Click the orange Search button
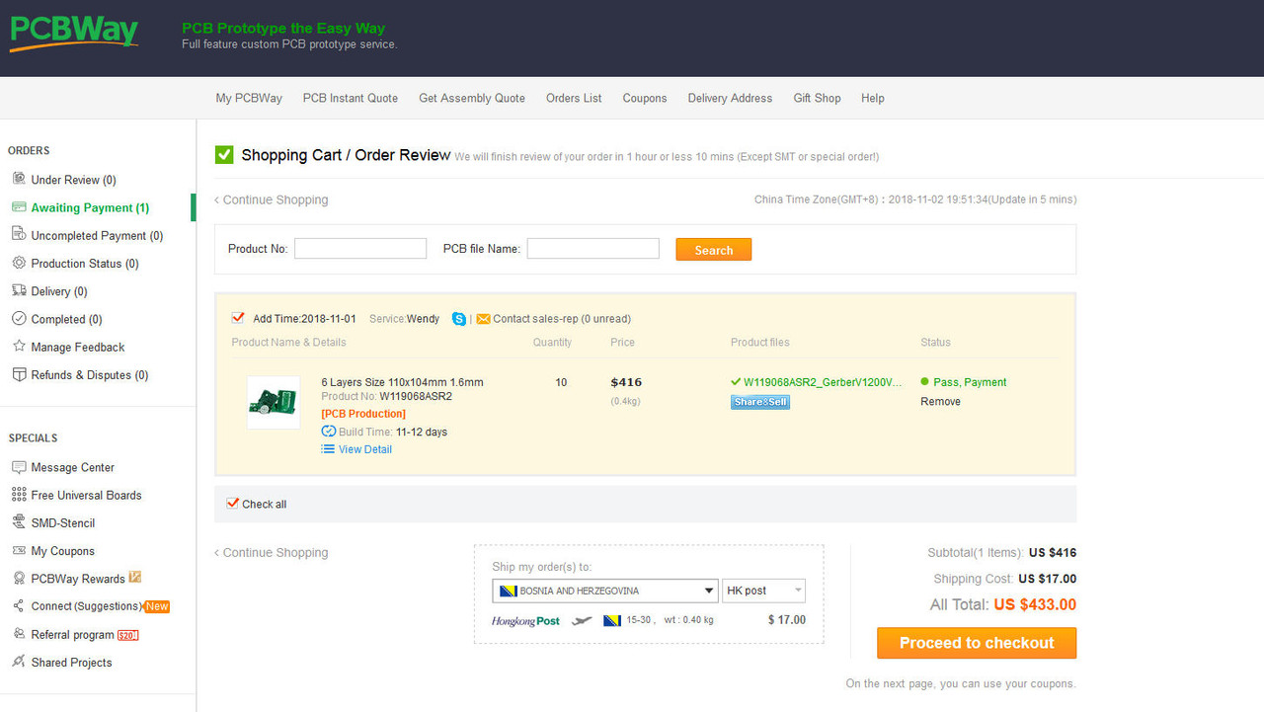The height and width of the screenshot is (712, 1264). point(714,250)
